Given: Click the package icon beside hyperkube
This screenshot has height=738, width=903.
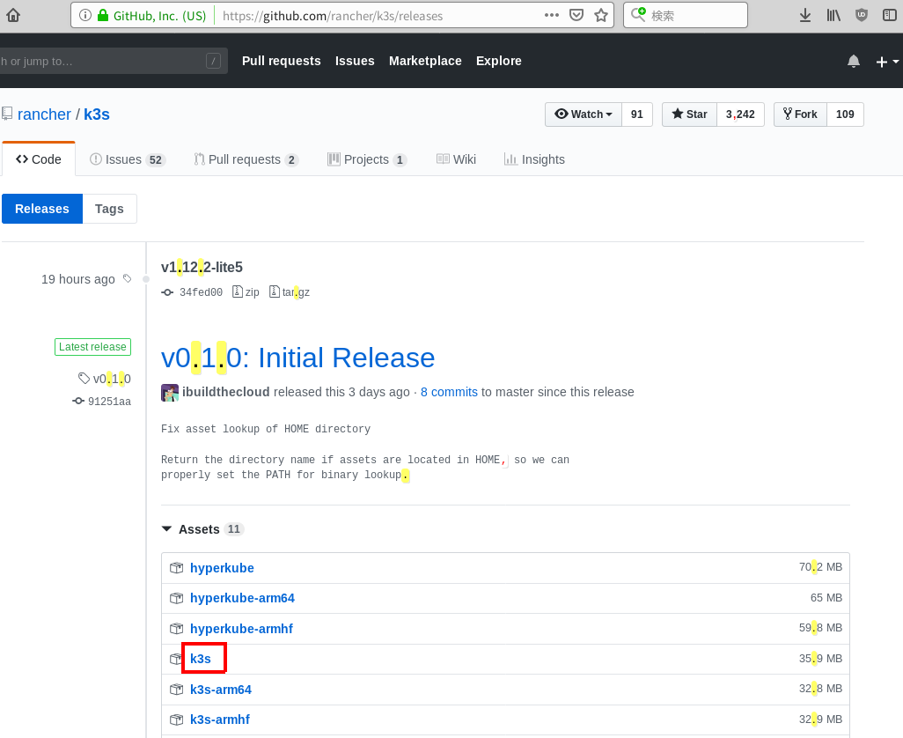Looking at the screenshot, I should tap(176, 568).
